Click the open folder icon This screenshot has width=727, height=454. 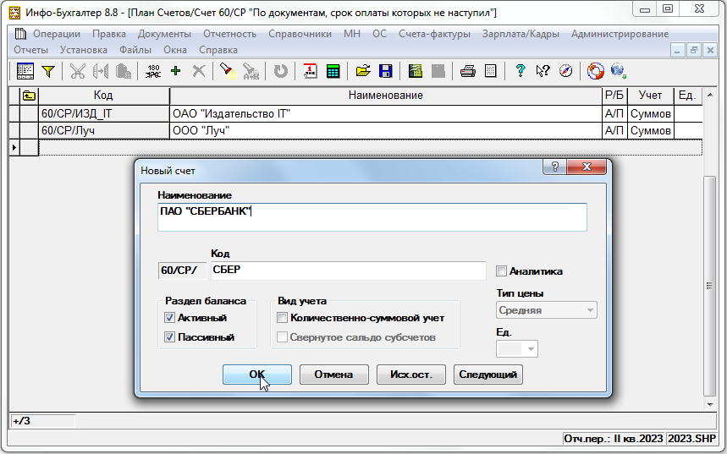(x=363, y=71)
